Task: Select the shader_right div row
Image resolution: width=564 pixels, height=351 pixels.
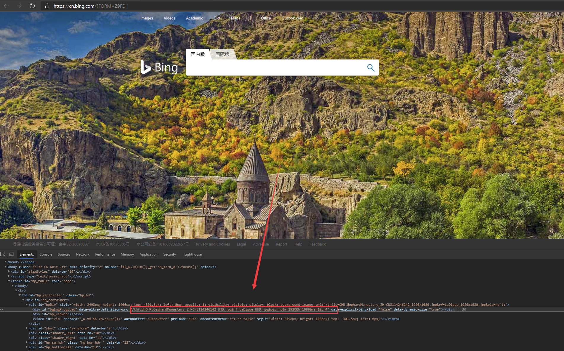Action: pos(73,338)
